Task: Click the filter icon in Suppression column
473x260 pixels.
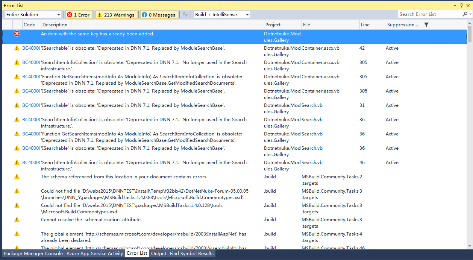Action: tap(426, 25)
